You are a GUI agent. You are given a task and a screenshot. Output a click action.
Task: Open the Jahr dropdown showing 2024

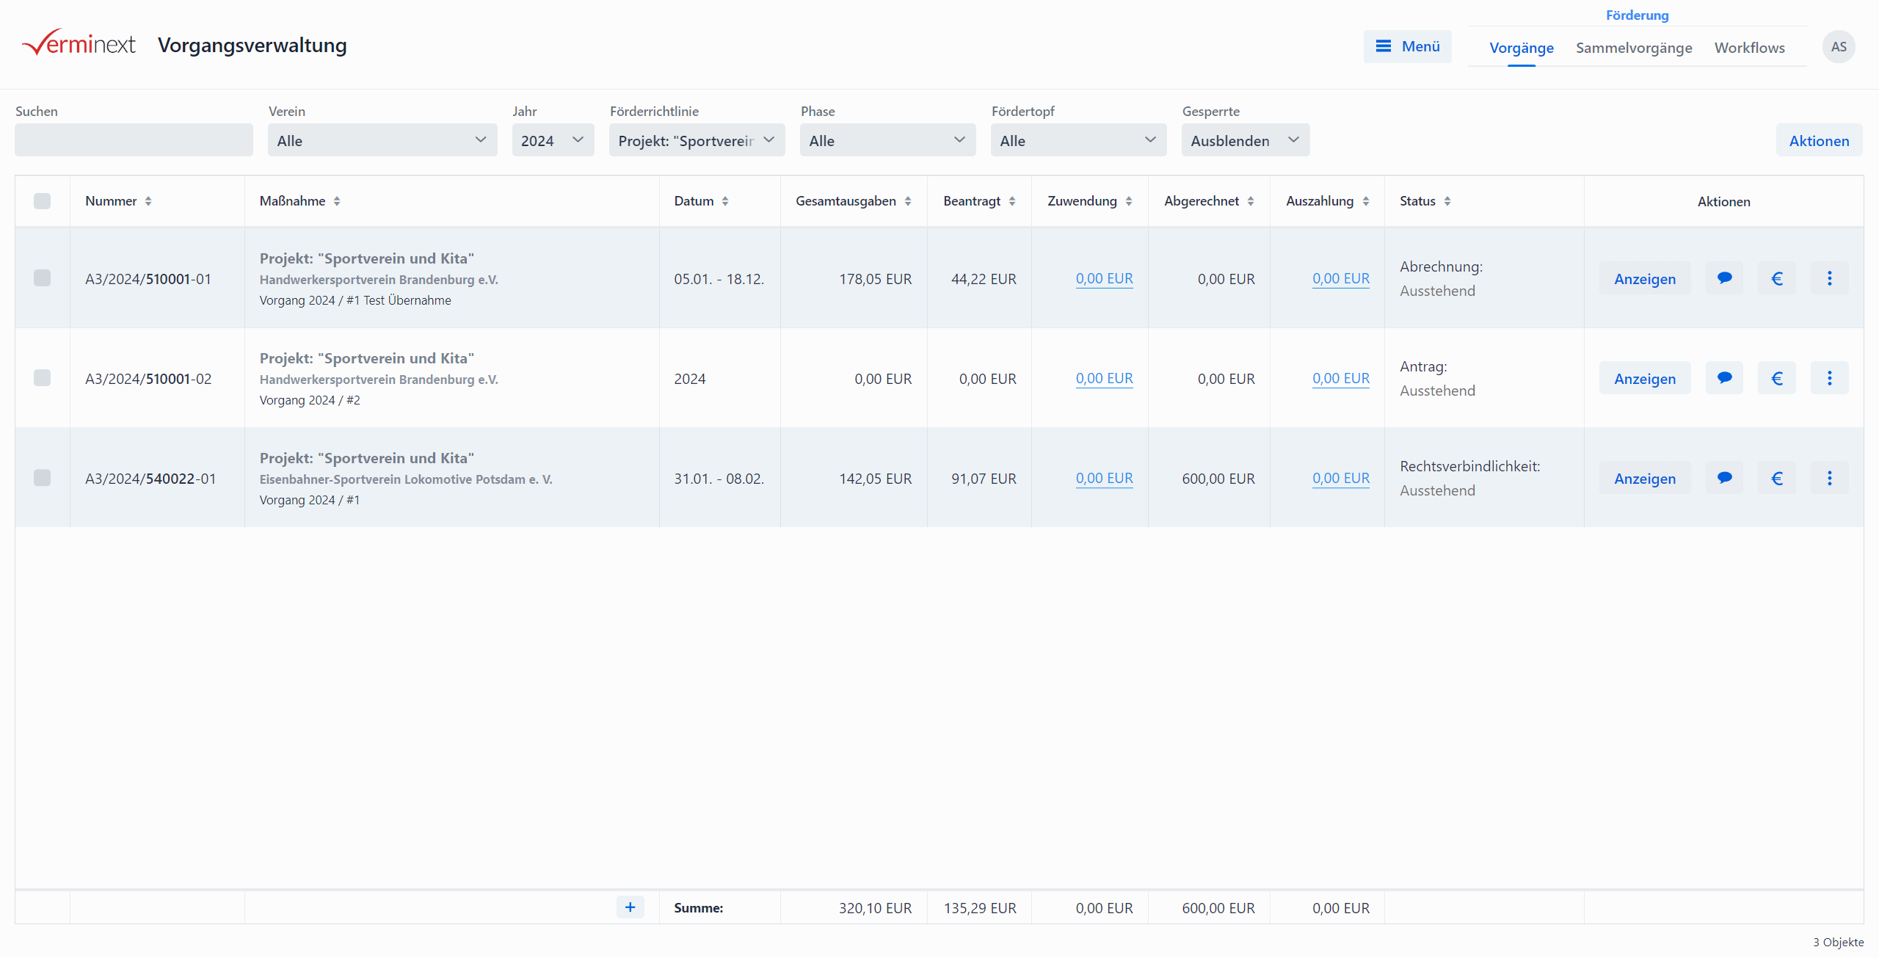[553, 140]
